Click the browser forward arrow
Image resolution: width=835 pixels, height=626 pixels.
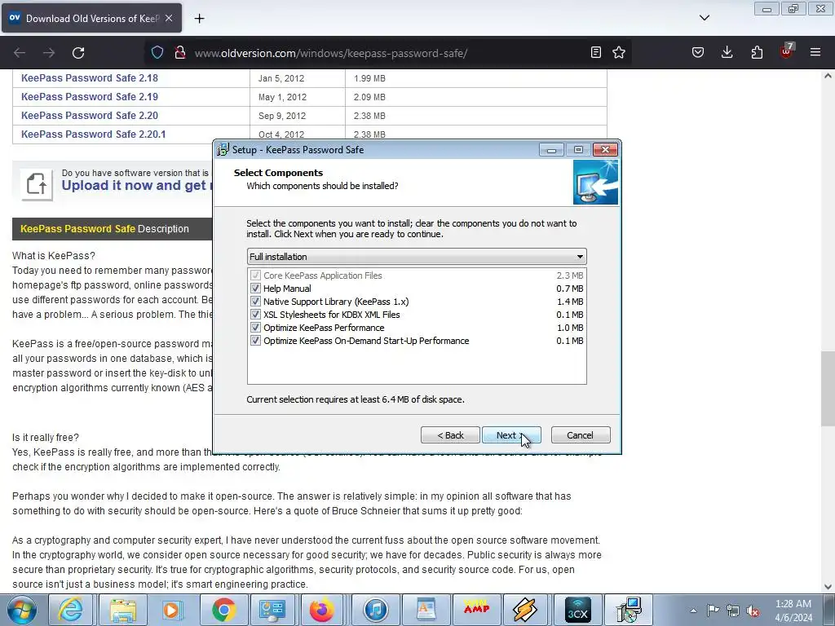tap(49, 53)
